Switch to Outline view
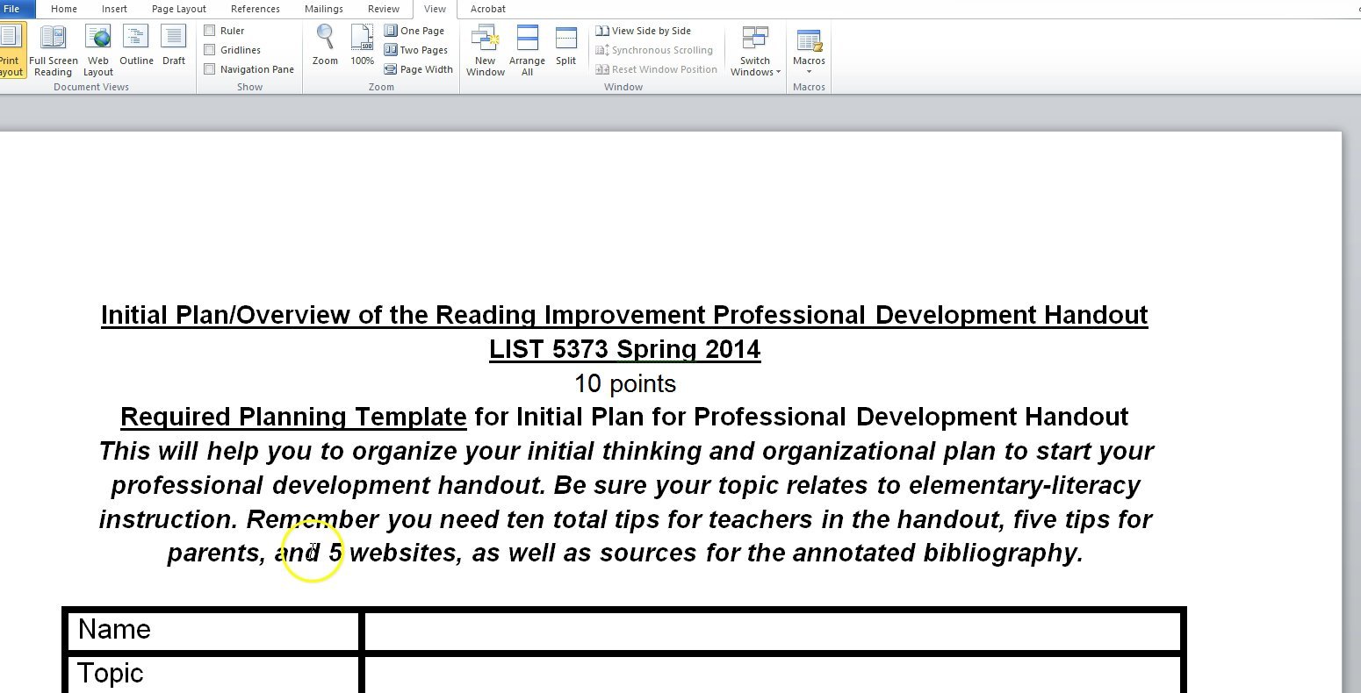Image resolution: width=1361 pixels, height=693 pixels. click(x=136, y=50)
